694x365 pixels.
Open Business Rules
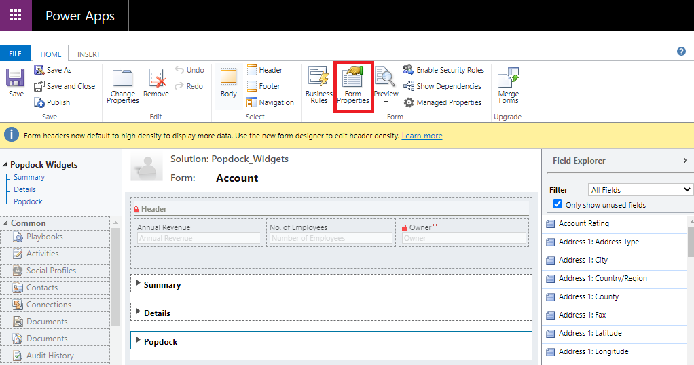(318, 86)
